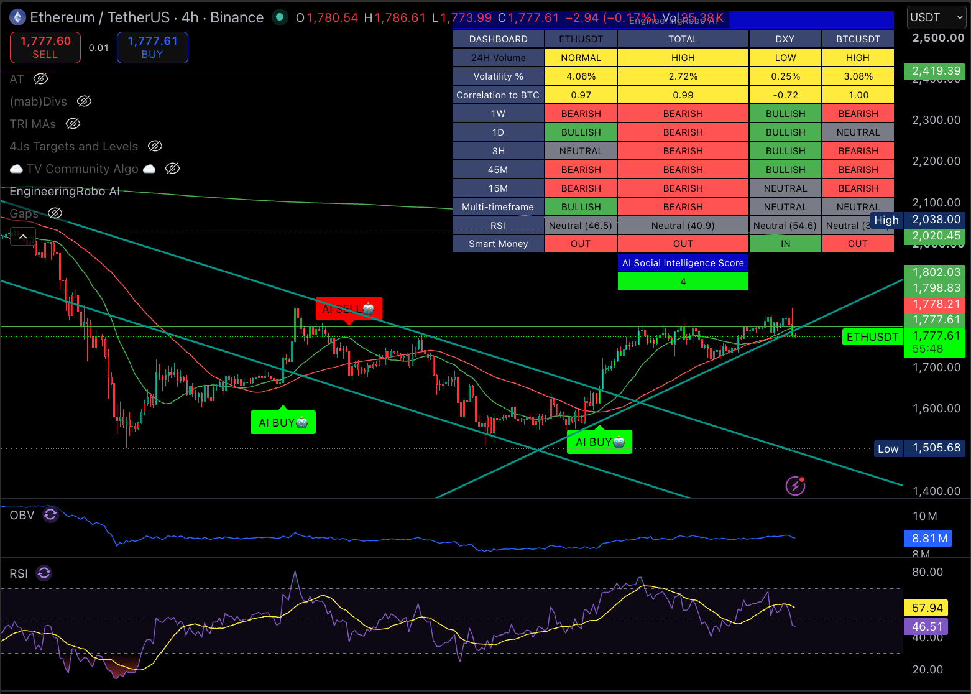Click the blue OBV 8.81 M value tag
Screen dimensions: 971x694
coord(929,539)
